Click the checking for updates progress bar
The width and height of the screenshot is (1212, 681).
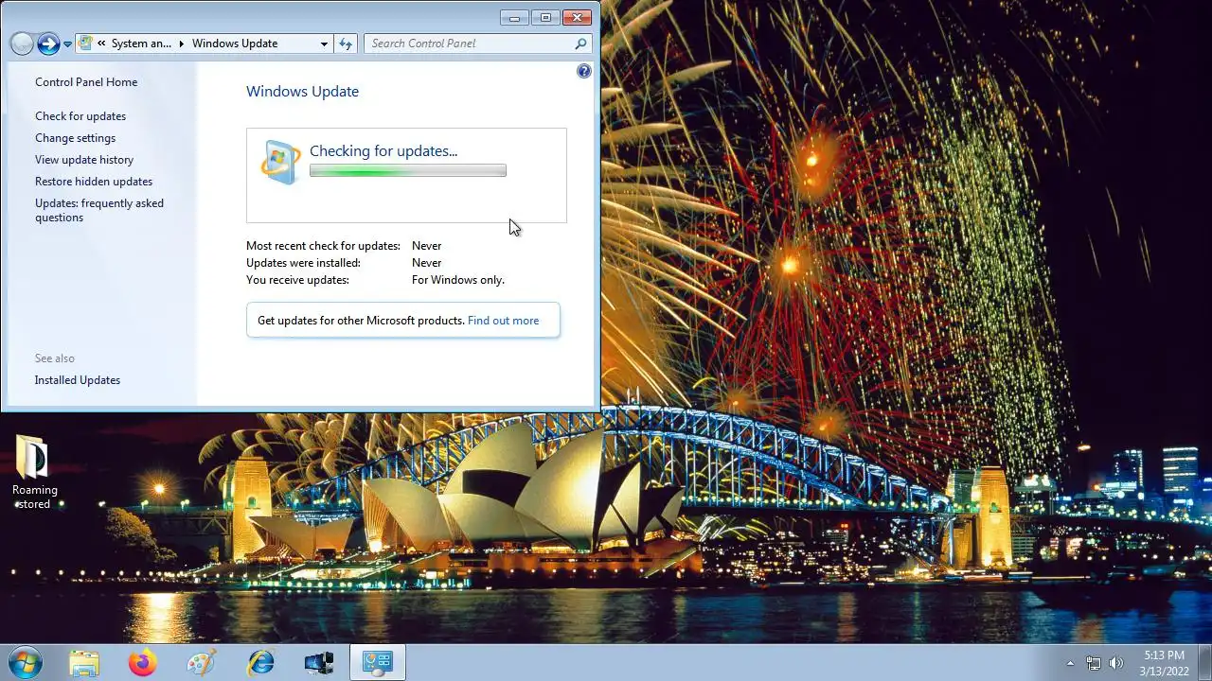pyautogui.click(x=408, y=171)
